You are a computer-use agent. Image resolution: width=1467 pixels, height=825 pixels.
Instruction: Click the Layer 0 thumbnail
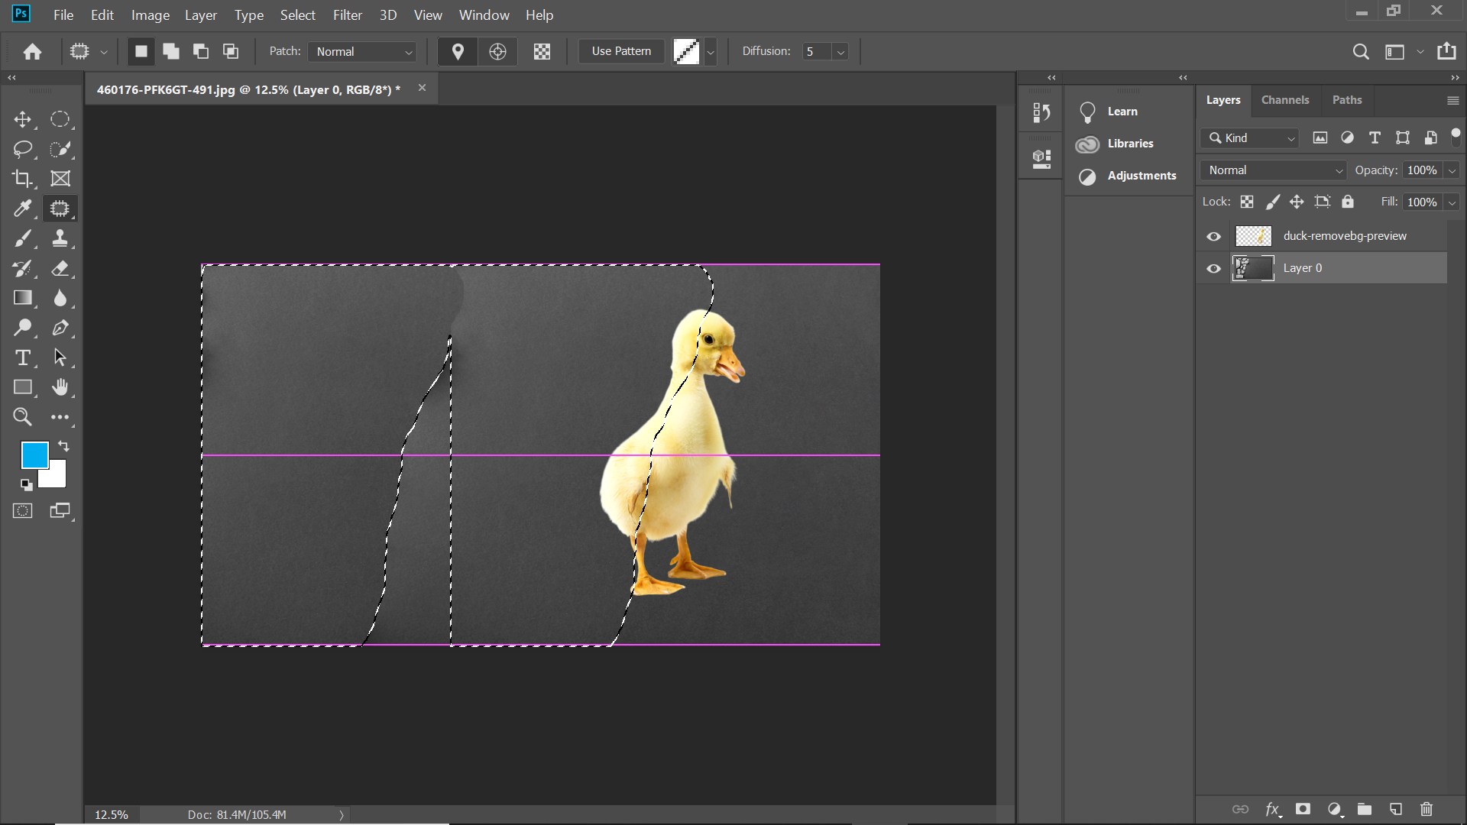click(1252, 267)
